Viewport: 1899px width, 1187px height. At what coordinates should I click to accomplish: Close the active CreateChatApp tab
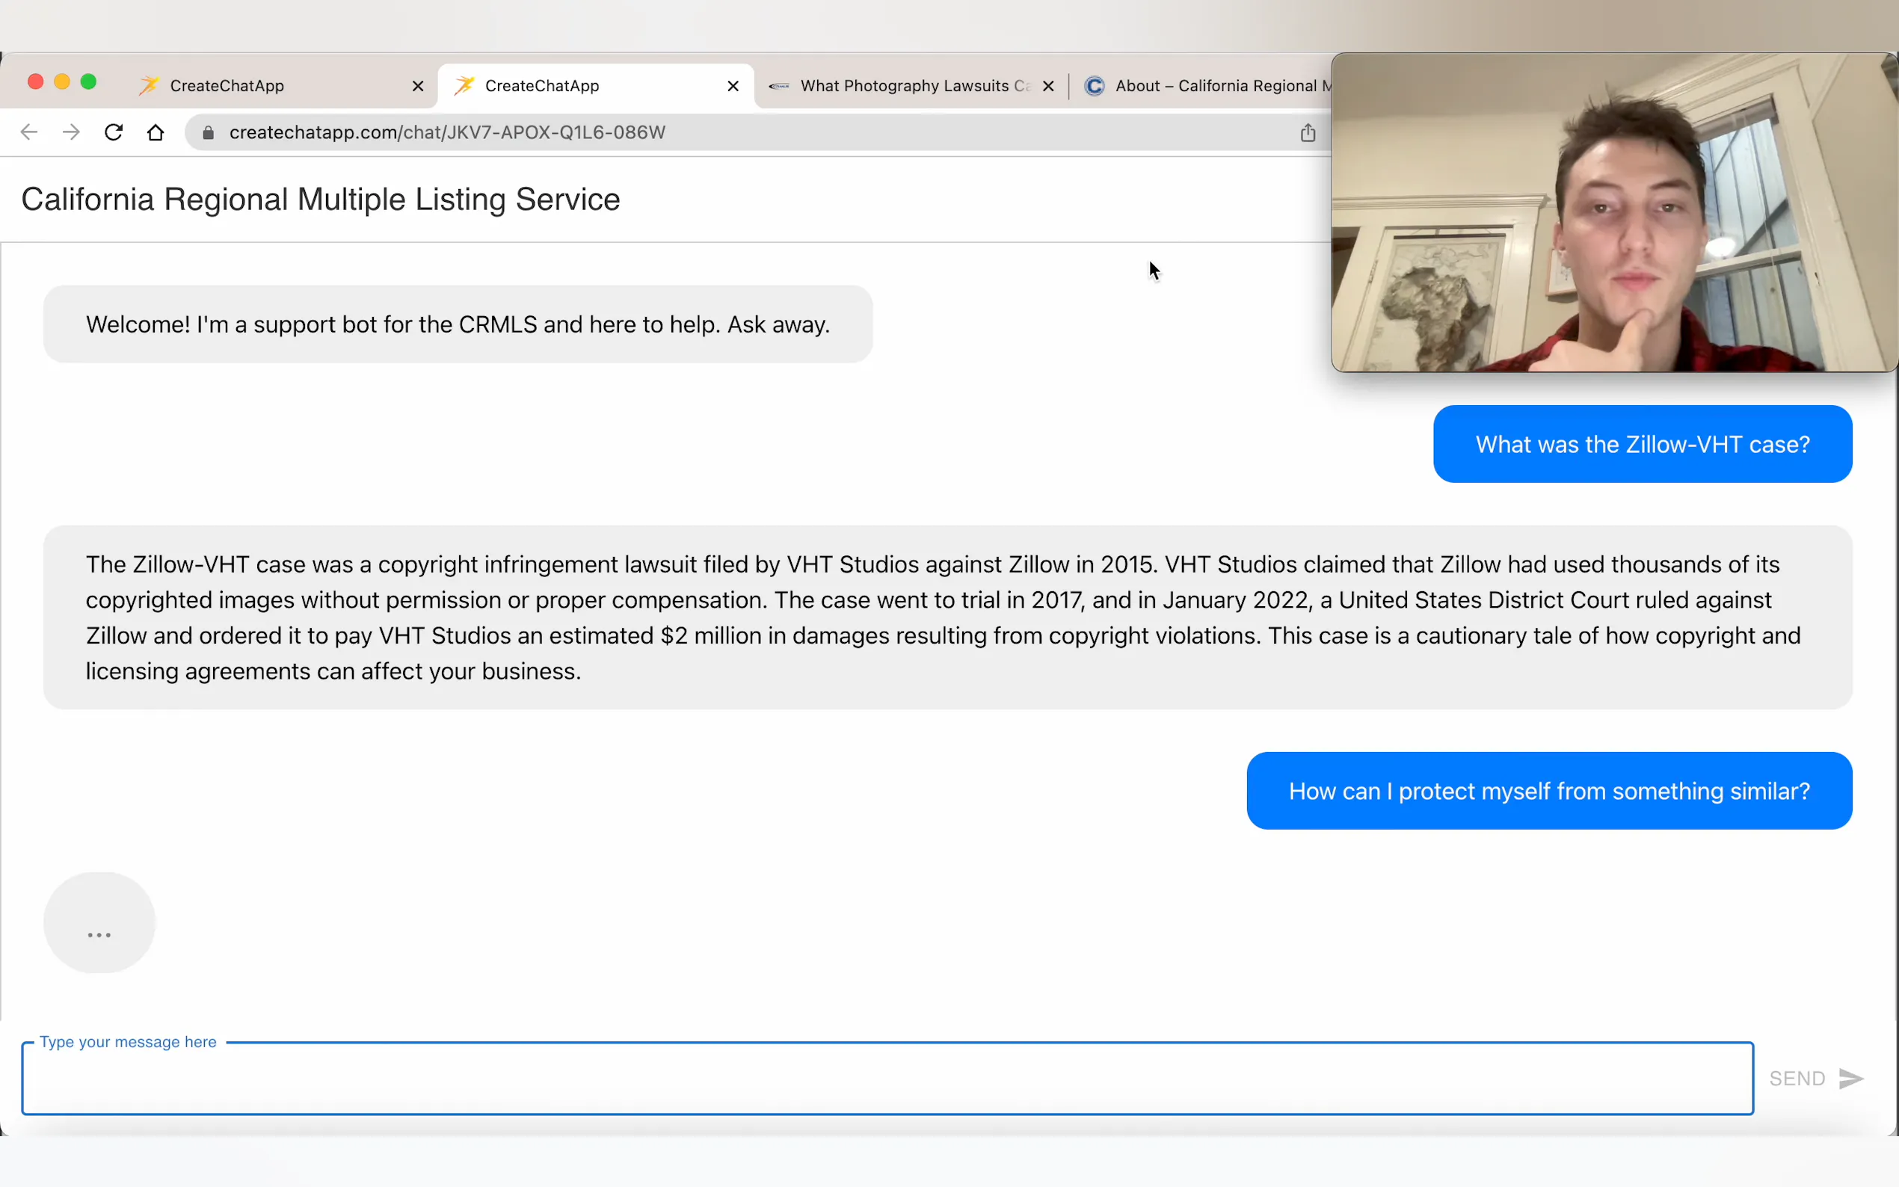(x=733, y=87)
